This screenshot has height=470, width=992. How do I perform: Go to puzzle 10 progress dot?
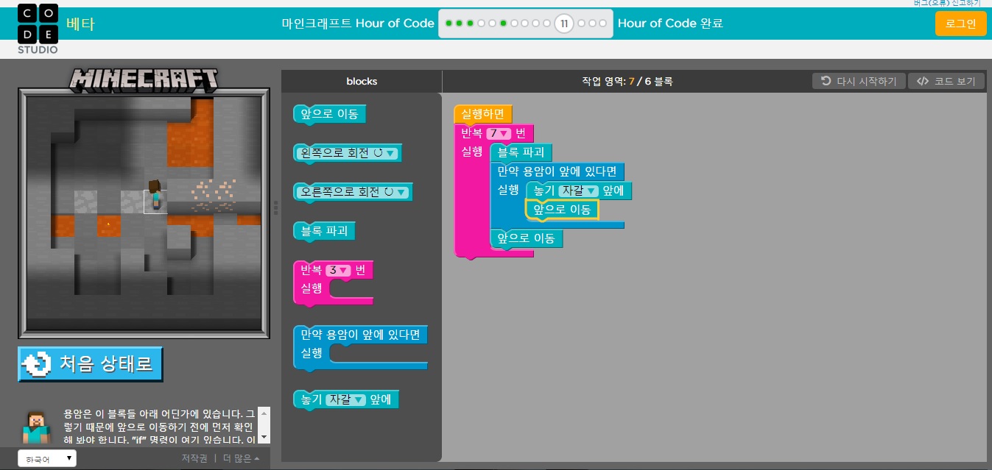click(546, 24)
